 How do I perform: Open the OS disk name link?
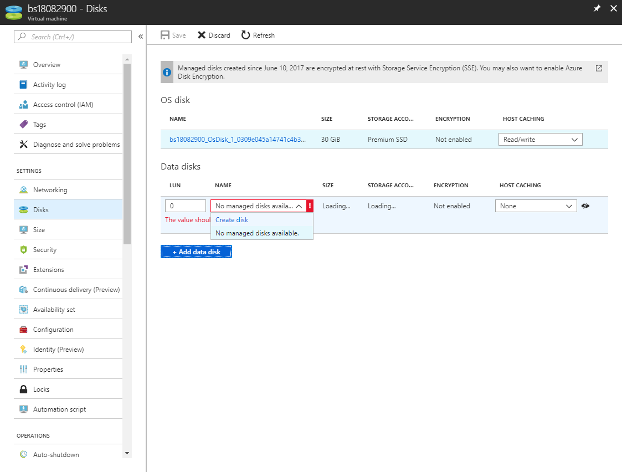pyautogui.click(x=237, y=140)
